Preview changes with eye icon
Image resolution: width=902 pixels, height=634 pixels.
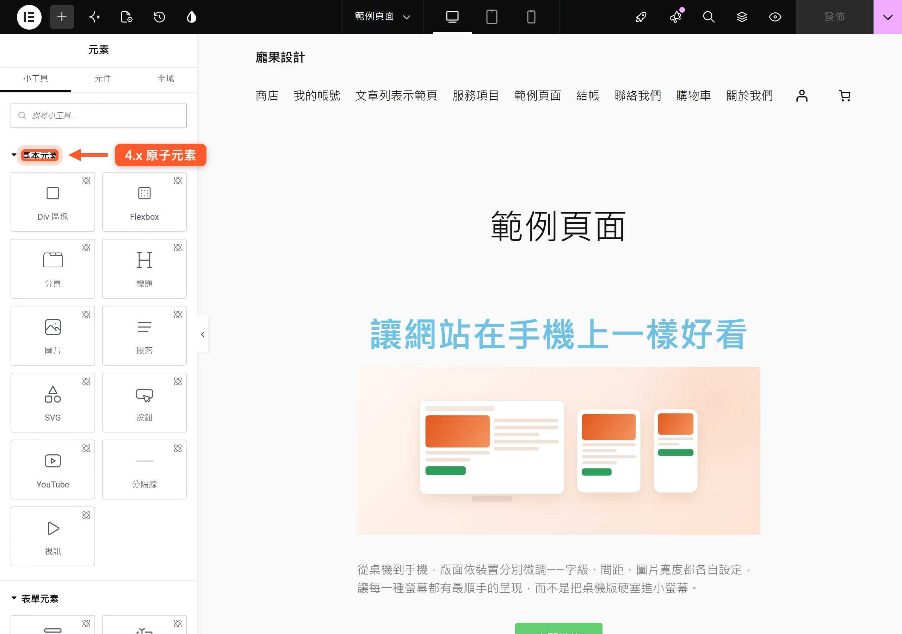pyautogui.click(x=775, y=17)
